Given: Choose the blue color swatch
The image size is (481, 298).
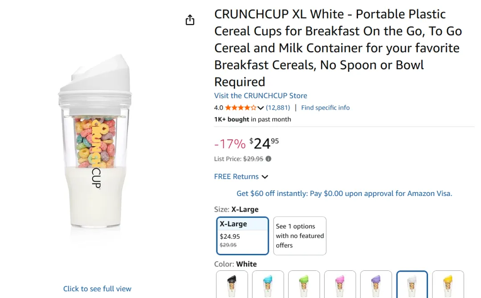Looking at the screenshot, I should point(268,284).
